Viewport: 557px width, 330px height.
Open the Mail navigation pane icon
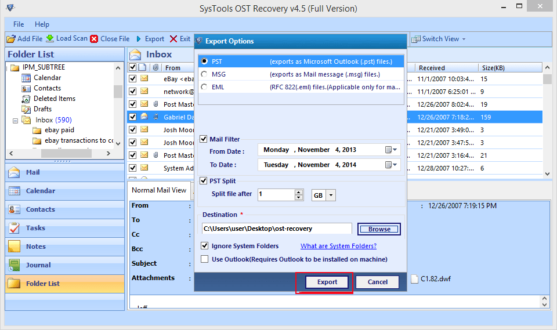click(14, 172)
